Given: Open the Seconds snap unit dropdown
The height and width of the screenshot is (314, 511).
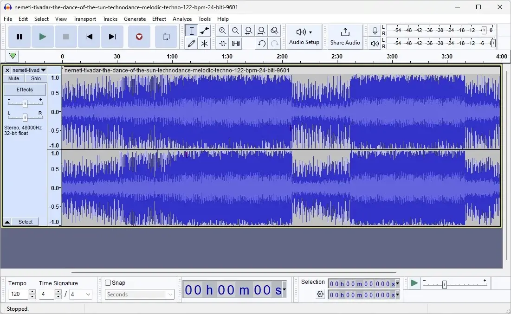Looking at the screenshot, I should (140, 295).
